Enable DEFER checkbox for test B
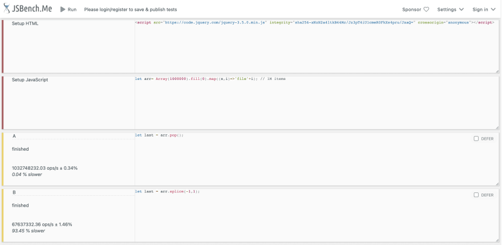The width and height of the screenshot is (502, 245). [476, 195]
